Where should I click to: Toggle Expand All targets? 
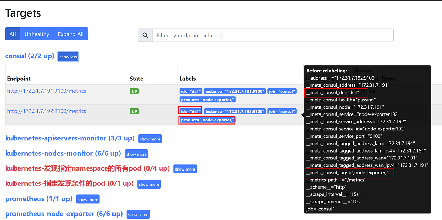[x=71, y=34]
